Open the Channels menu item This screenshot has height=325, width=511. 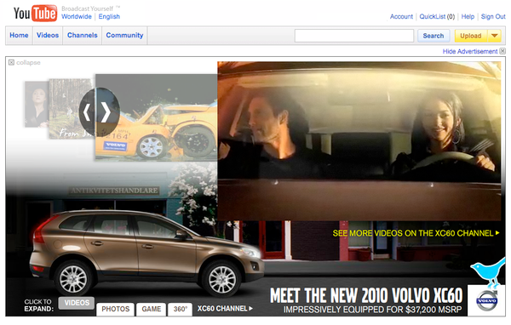point(82,35)
